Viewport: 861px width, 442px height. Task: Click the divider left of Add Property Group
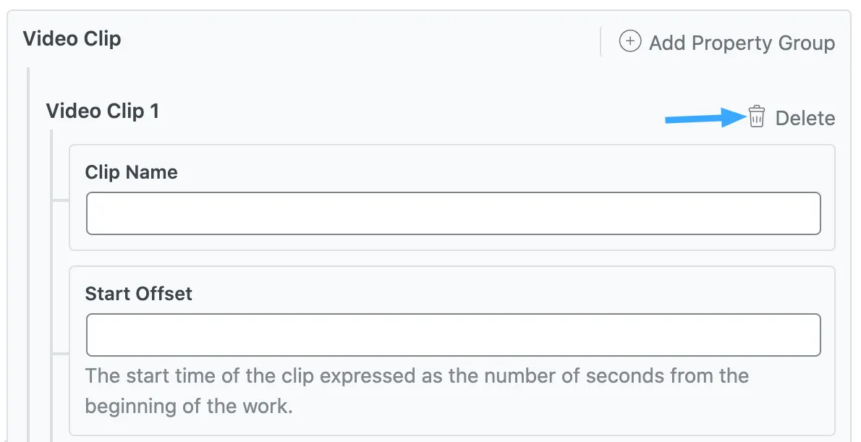[x=601, y=42]
